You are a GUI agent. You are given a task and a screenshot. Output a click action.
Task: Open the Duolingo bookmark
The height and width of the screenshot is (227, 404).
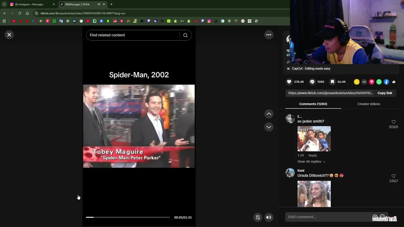click(x=169, y=21)
